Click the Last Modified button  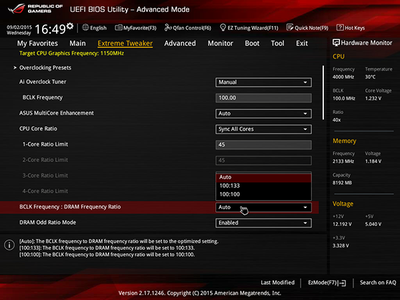(x=277, y=283)
